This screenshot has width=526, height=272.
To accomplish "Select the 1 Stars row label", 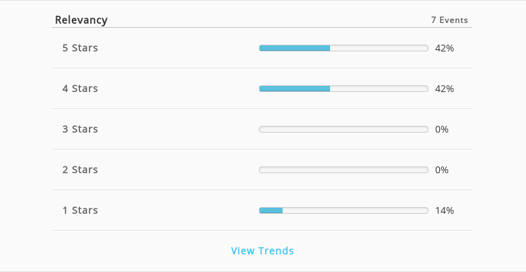I will coord(80,210).
